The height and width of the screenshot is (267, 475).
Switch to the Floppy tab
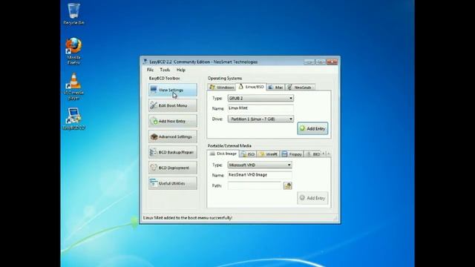point(292,154)
